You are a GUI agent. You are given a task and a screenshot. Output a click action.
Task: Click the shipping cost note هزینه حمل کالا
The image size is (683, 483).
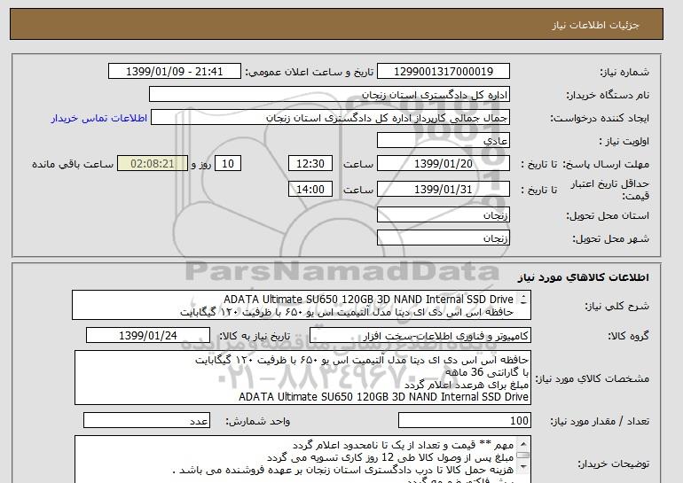343,471
